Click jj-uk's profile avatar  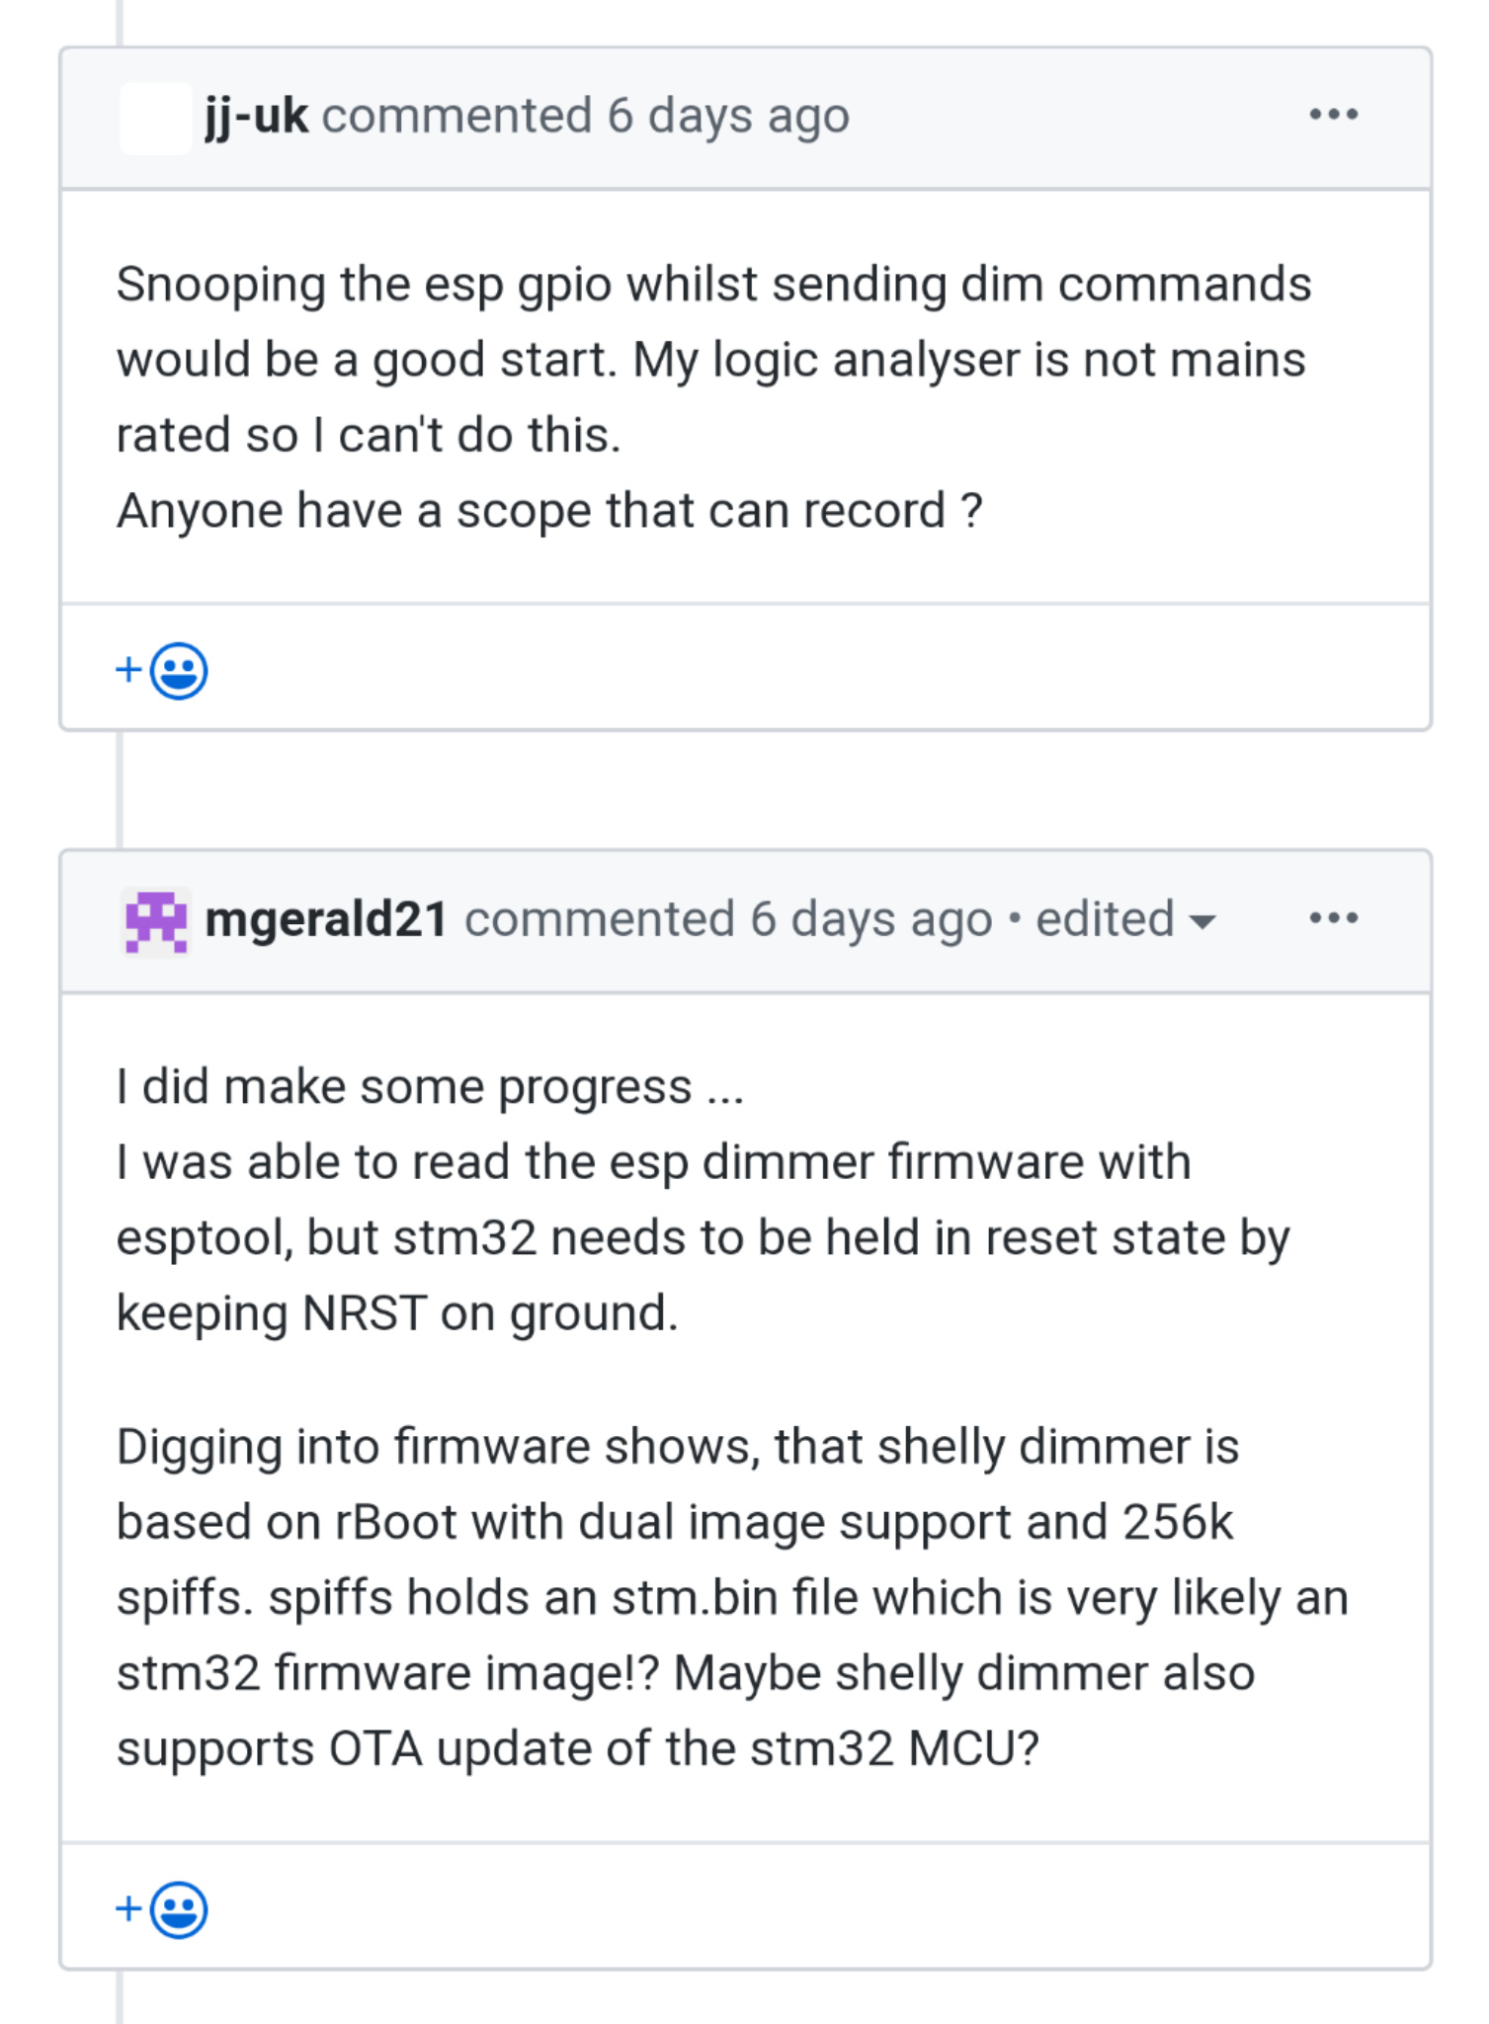(154, 117)
